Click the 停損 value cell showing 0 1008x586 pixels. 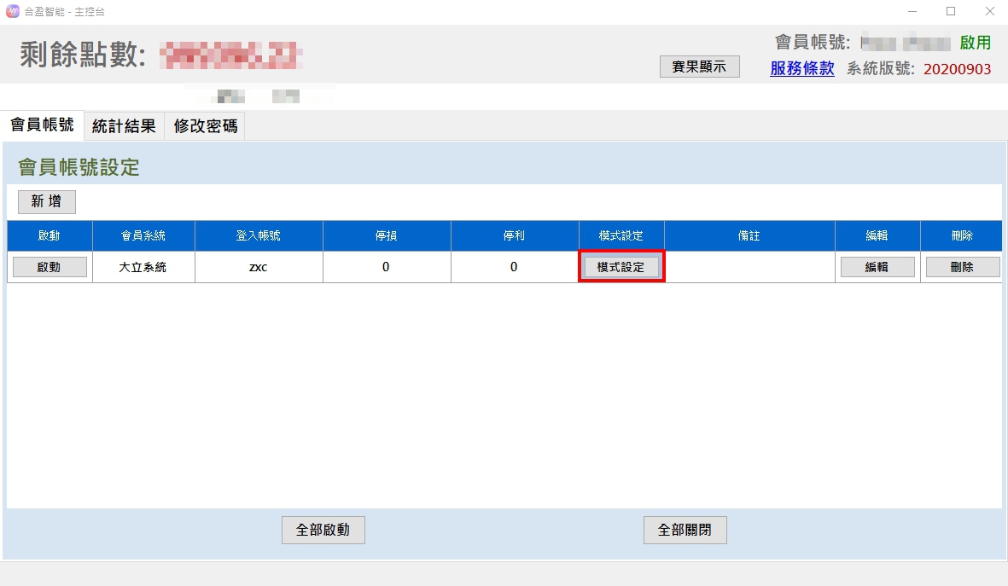[386, 267]
